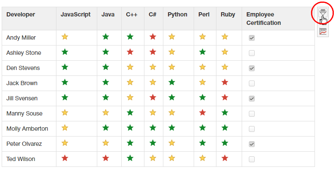Enable Ashley Stone's Employee Certification checkbox
Viewport: 336px width, 169px height.
click(x=252, y=53)
